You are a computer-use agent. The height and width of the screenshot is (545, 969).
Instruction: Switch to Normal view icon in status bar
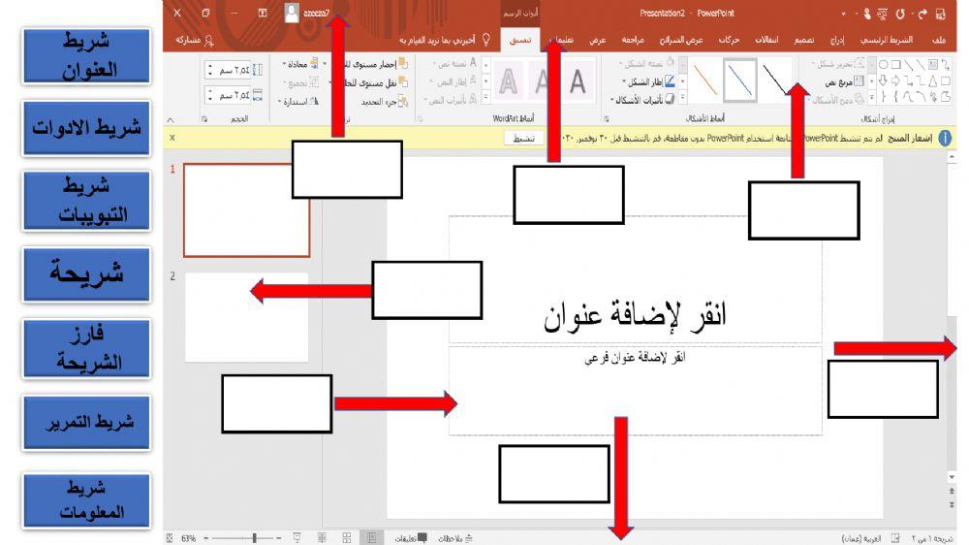[x=371, y=538]
